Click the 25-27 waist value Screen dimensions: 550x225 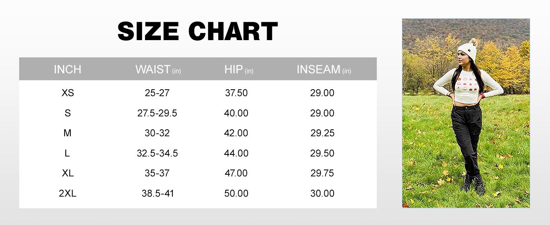157,93
